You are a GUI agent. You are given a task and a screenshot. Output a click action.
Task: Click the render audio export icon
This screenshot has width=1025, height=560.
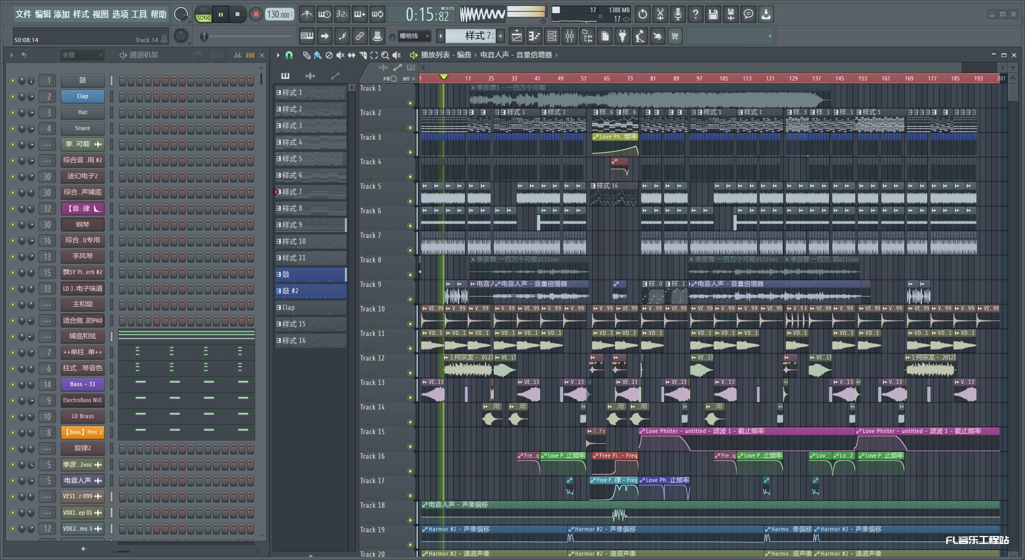coord(731,14)
